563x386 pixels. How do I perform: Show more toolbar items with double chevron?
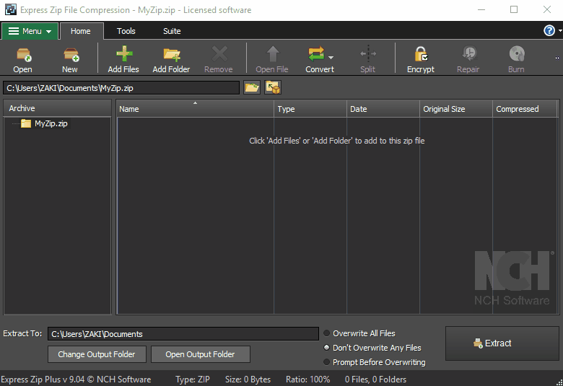pos(557,58)
